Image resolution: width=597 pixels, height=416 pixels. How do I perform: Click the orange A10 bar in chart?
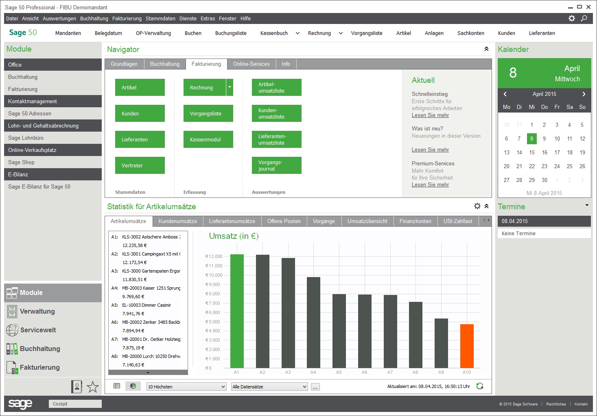point(467,346)
